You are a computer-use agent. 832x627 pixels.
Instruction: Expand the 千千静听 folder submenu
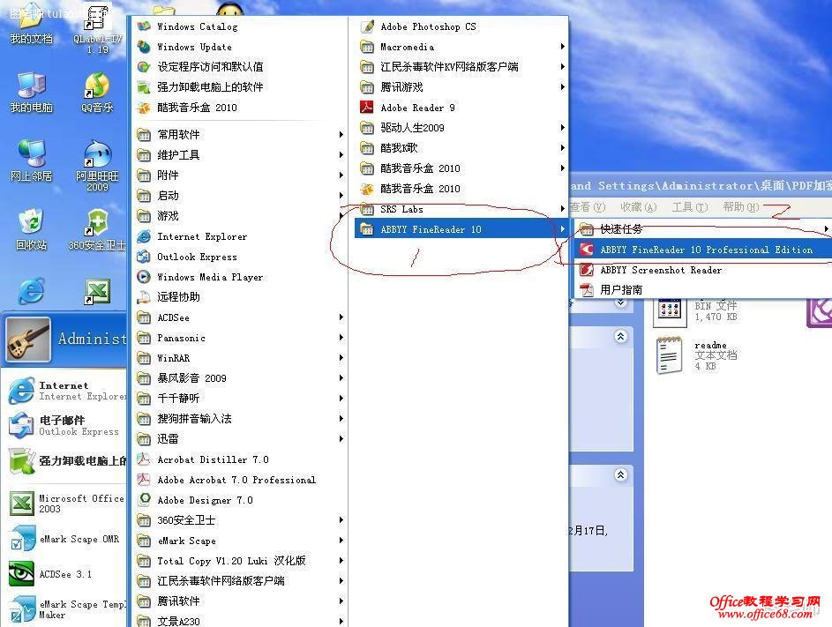pyautogui.click(x=239, y=399)
